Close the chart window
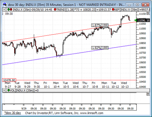The height and width of the screenshot is (117, 152). (x=145, y=5)
